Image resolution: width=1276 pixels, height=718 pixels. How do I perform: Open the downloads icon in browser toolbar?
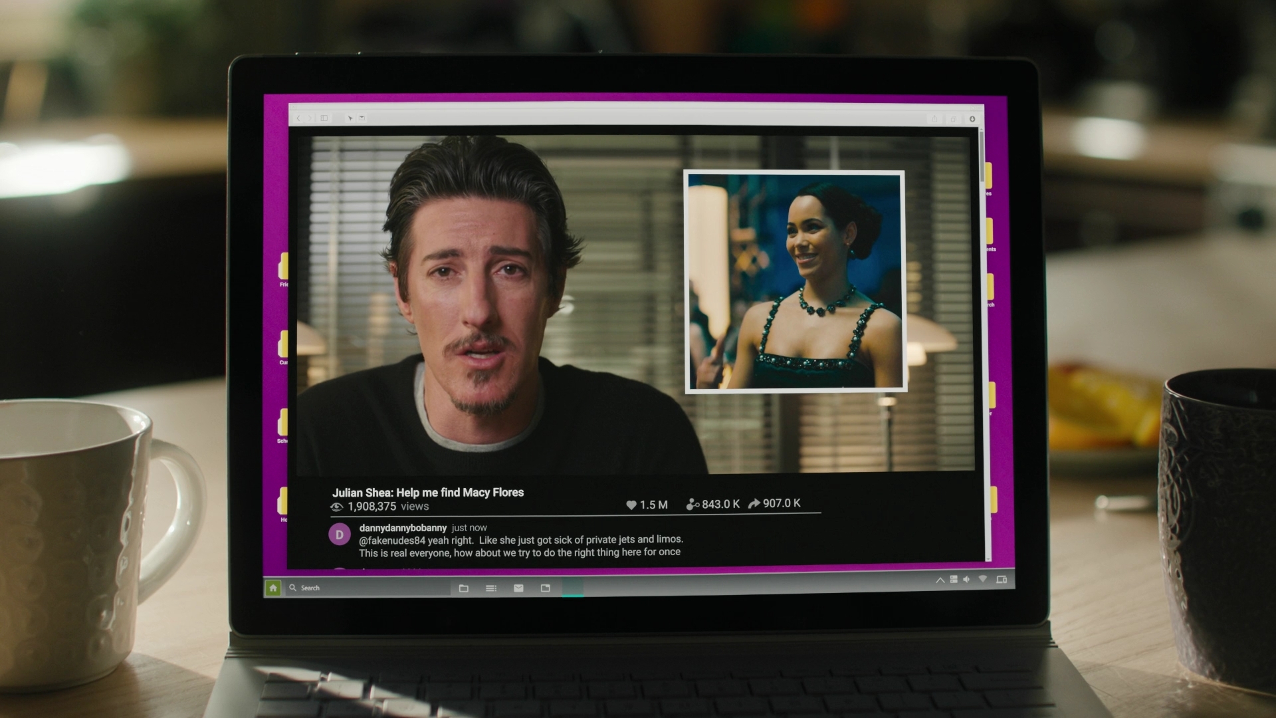(972, 119)
